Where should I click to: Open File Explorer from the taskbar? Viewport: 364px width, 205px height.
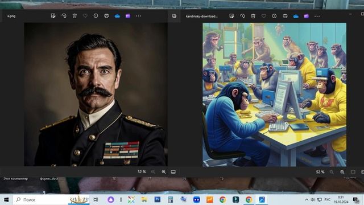144,200
